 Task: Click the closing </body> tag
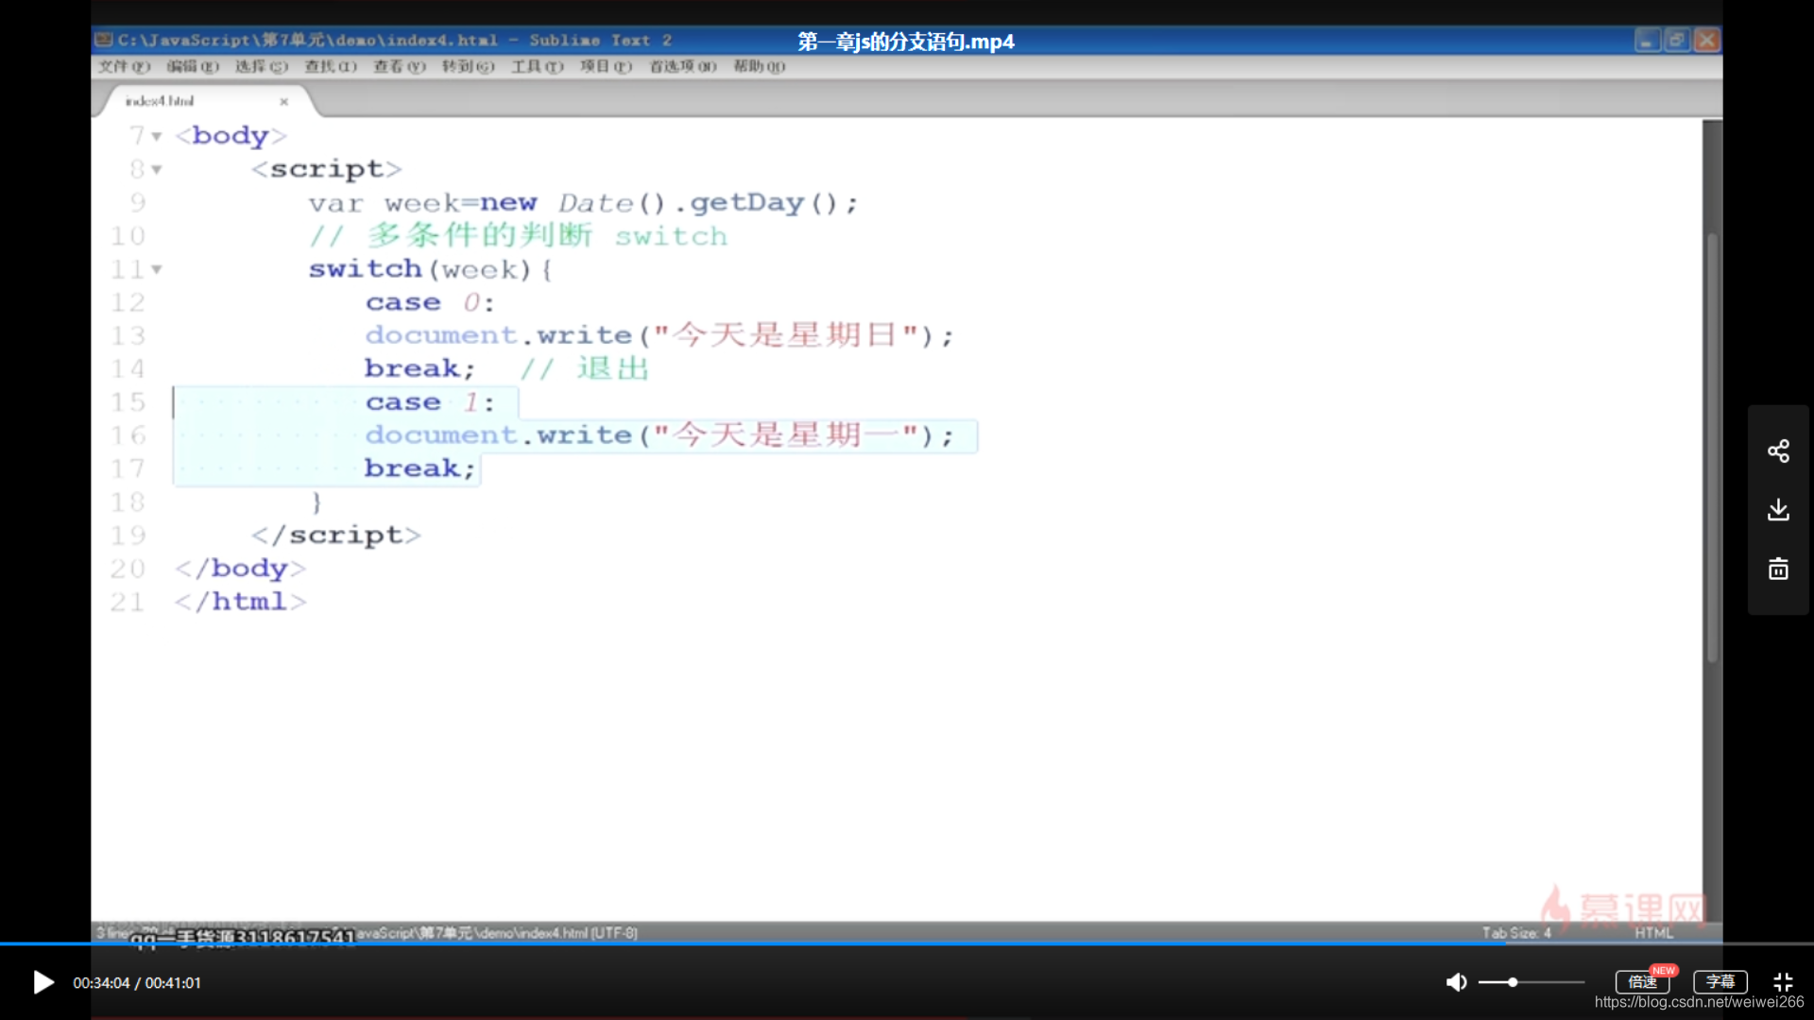pyautogui.click(x=240, y=569)
